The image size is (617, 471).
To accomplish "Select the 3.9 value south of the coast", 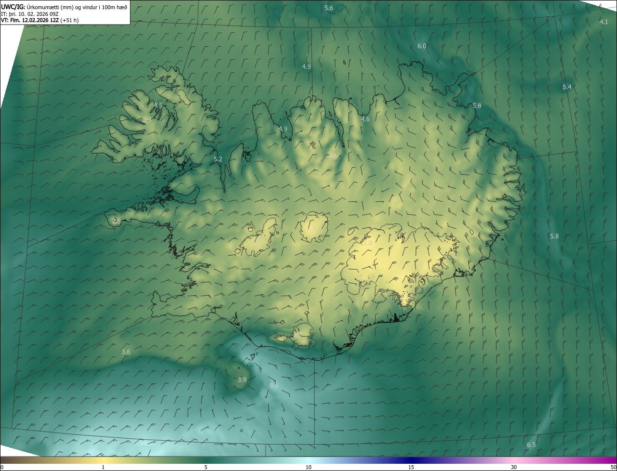I will pos(242,379).
